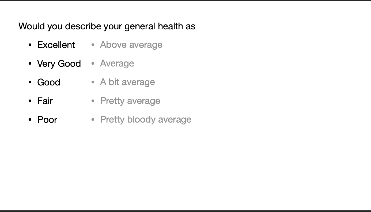Select the 'Fair' answer text
Image resolution: width=371 pixels, height=212 pixels.
[x=45, y=101]
